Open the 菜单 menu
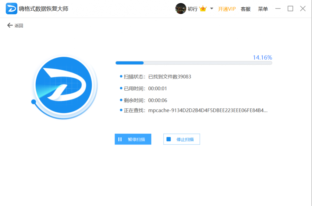 263,9
